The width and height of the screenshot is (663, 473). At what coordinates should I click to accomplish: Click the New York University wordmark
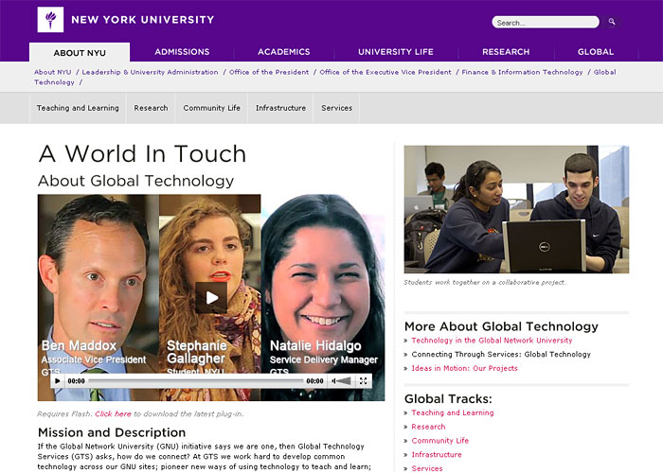click(142, 20)
